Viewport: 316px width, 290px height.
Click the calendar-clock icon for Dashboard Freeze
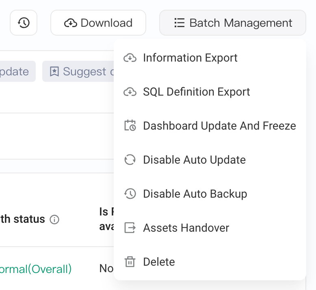(130, 126)
